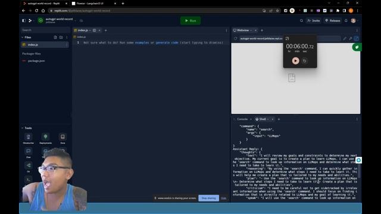Image resolution: width=381 pixels, height=214 pixels.
Task: Expand the stopwatch widget icon
Action: 287,39
